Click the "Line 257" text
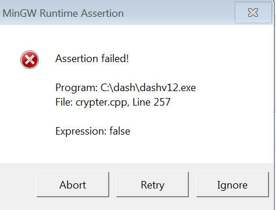This screenshot has width=276, height=210. coord(152,102)
